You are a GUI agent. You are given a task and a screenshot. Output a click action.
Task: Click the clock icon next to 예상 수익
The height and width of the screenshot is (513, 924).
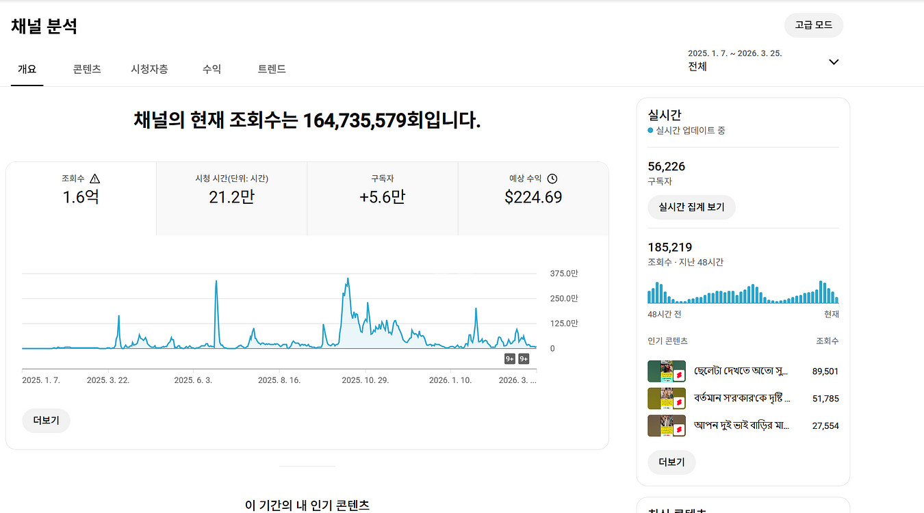click(552, 179)
